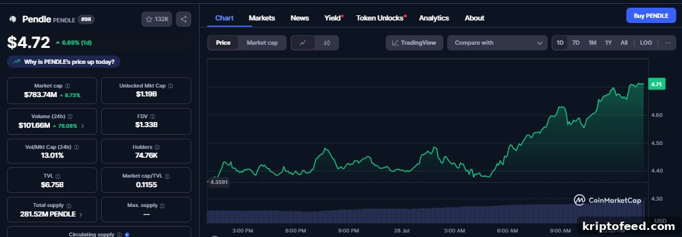Expand Volume (24h) details arrow
Image resolution: width=682 pixels, height=237 pixels.
point(83,126)
